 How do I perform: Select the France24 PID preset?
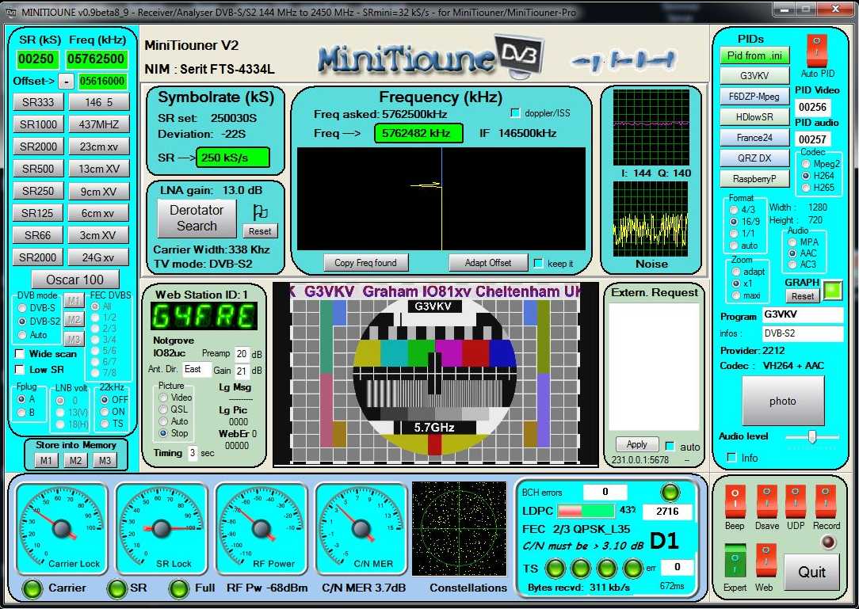754,138
